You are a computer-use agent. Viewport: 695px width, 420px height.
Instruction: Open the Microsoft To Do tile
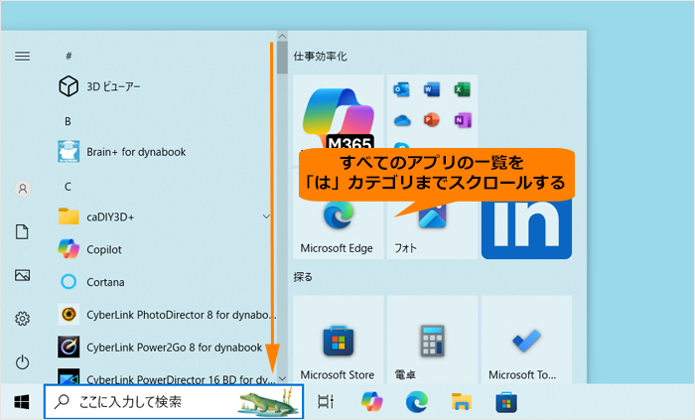[526, 340]
